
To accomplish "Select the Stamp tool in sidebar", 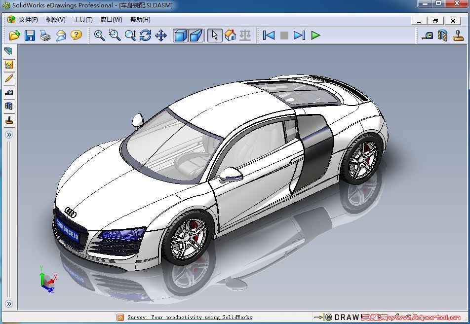I will [9, 120].
